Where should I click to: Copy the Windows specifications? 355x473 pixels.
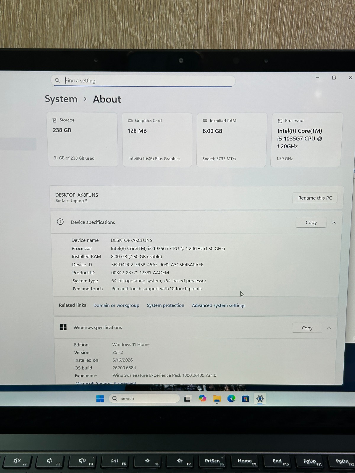click(x=307, y=328)
